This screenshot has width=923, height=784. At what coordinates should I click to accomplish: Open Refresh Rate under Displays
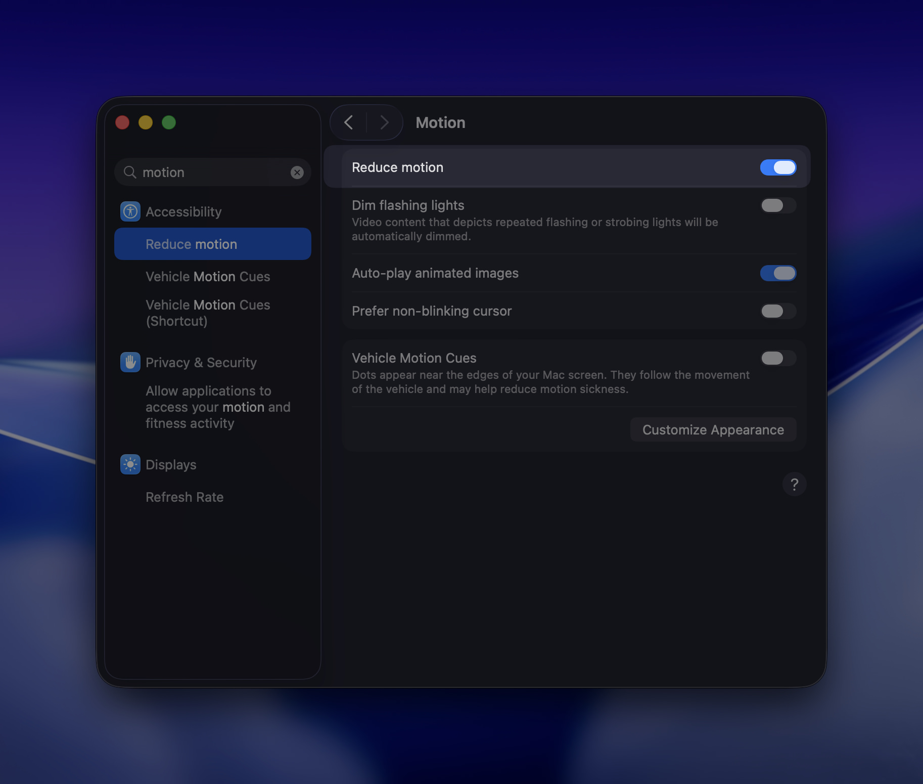click(x=184, y=497)
